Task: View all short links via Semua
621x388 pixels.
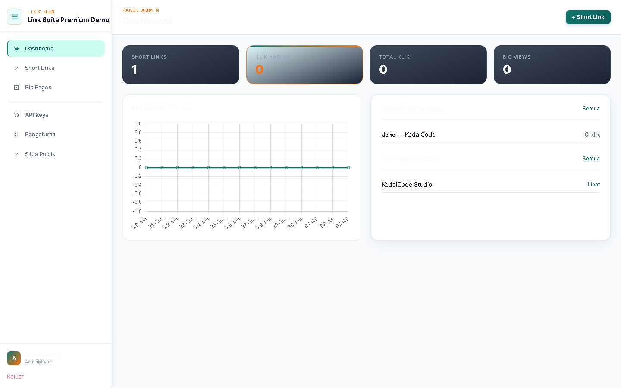Action: [591, 109]
